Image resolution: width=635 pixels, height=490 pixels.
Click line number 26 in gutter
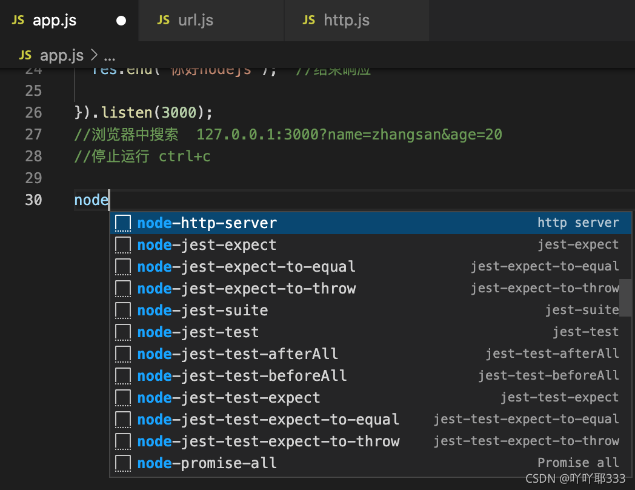click(33, 112)
